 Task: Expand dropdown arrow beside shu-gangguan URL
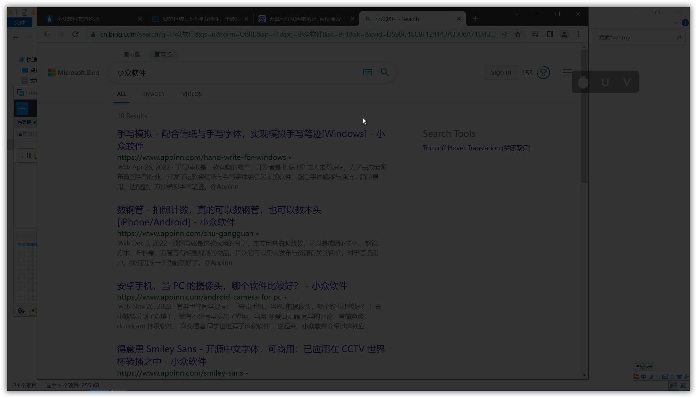point(257,234)
